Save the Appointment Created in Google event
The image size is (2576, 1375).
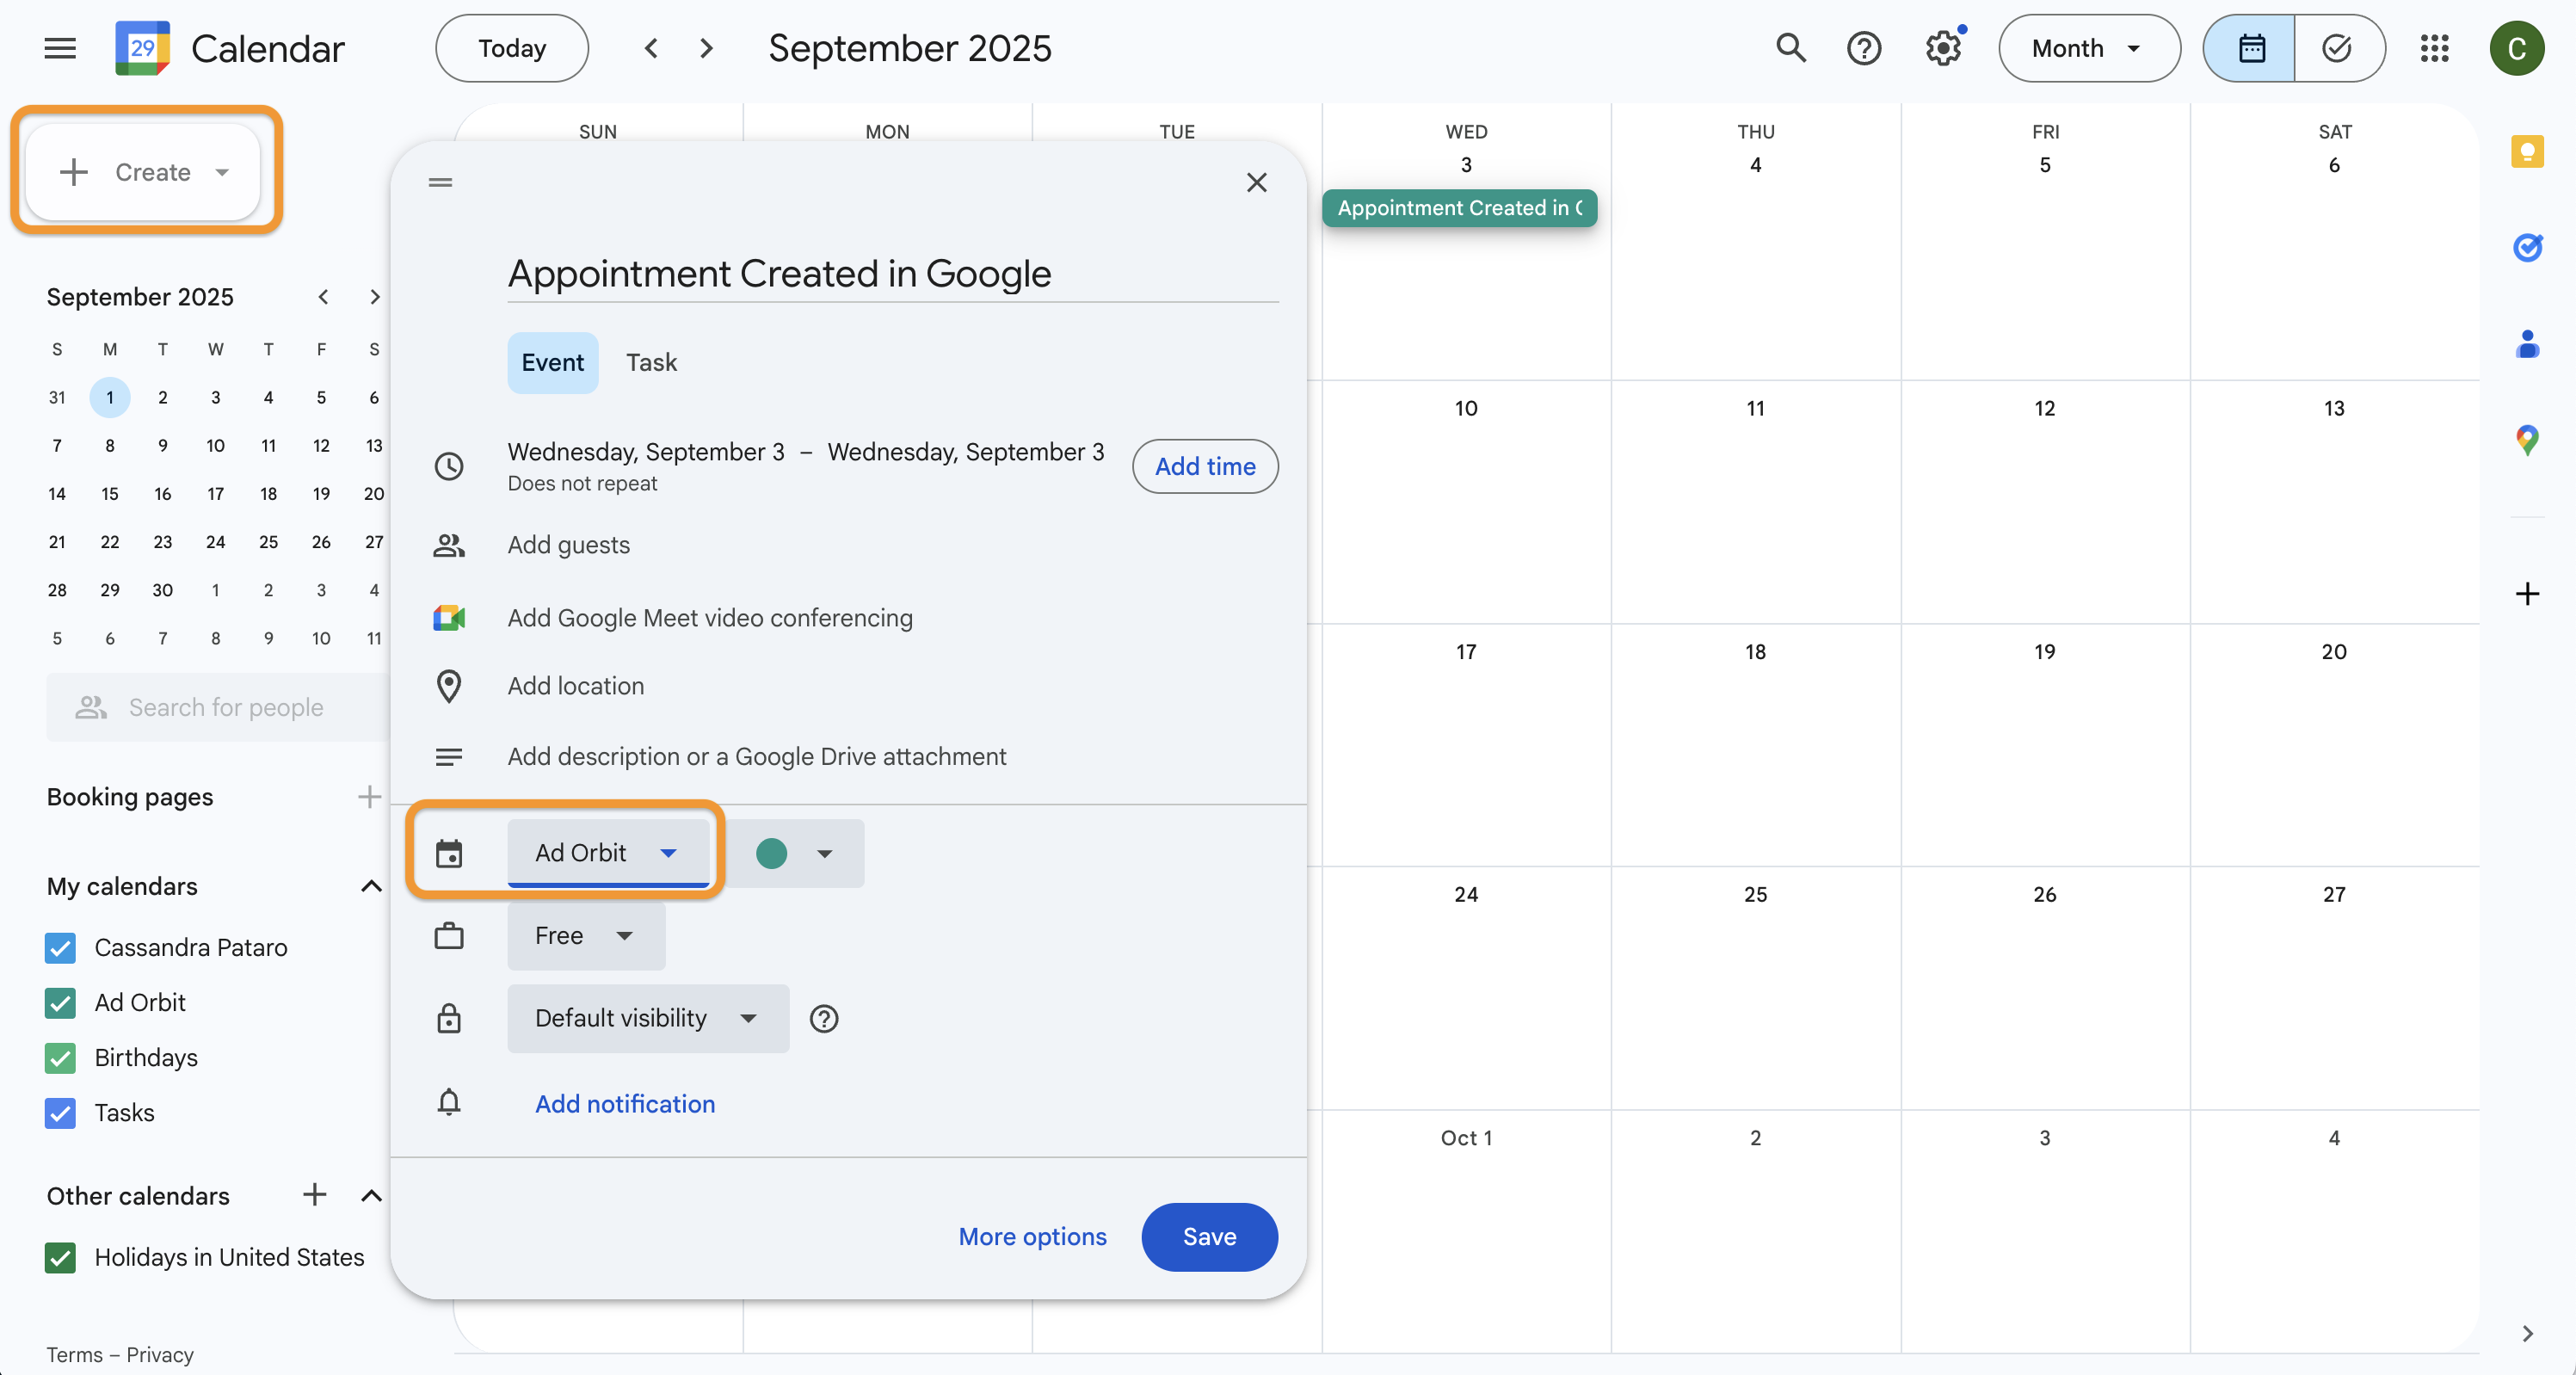(x=1208, y=1237)
